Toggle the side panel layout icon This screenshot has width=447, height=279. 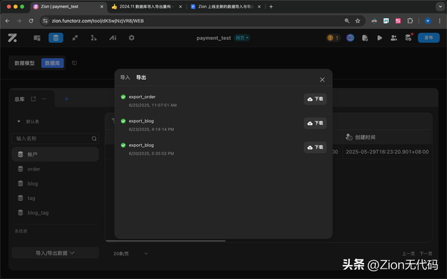tap(75, 63)
